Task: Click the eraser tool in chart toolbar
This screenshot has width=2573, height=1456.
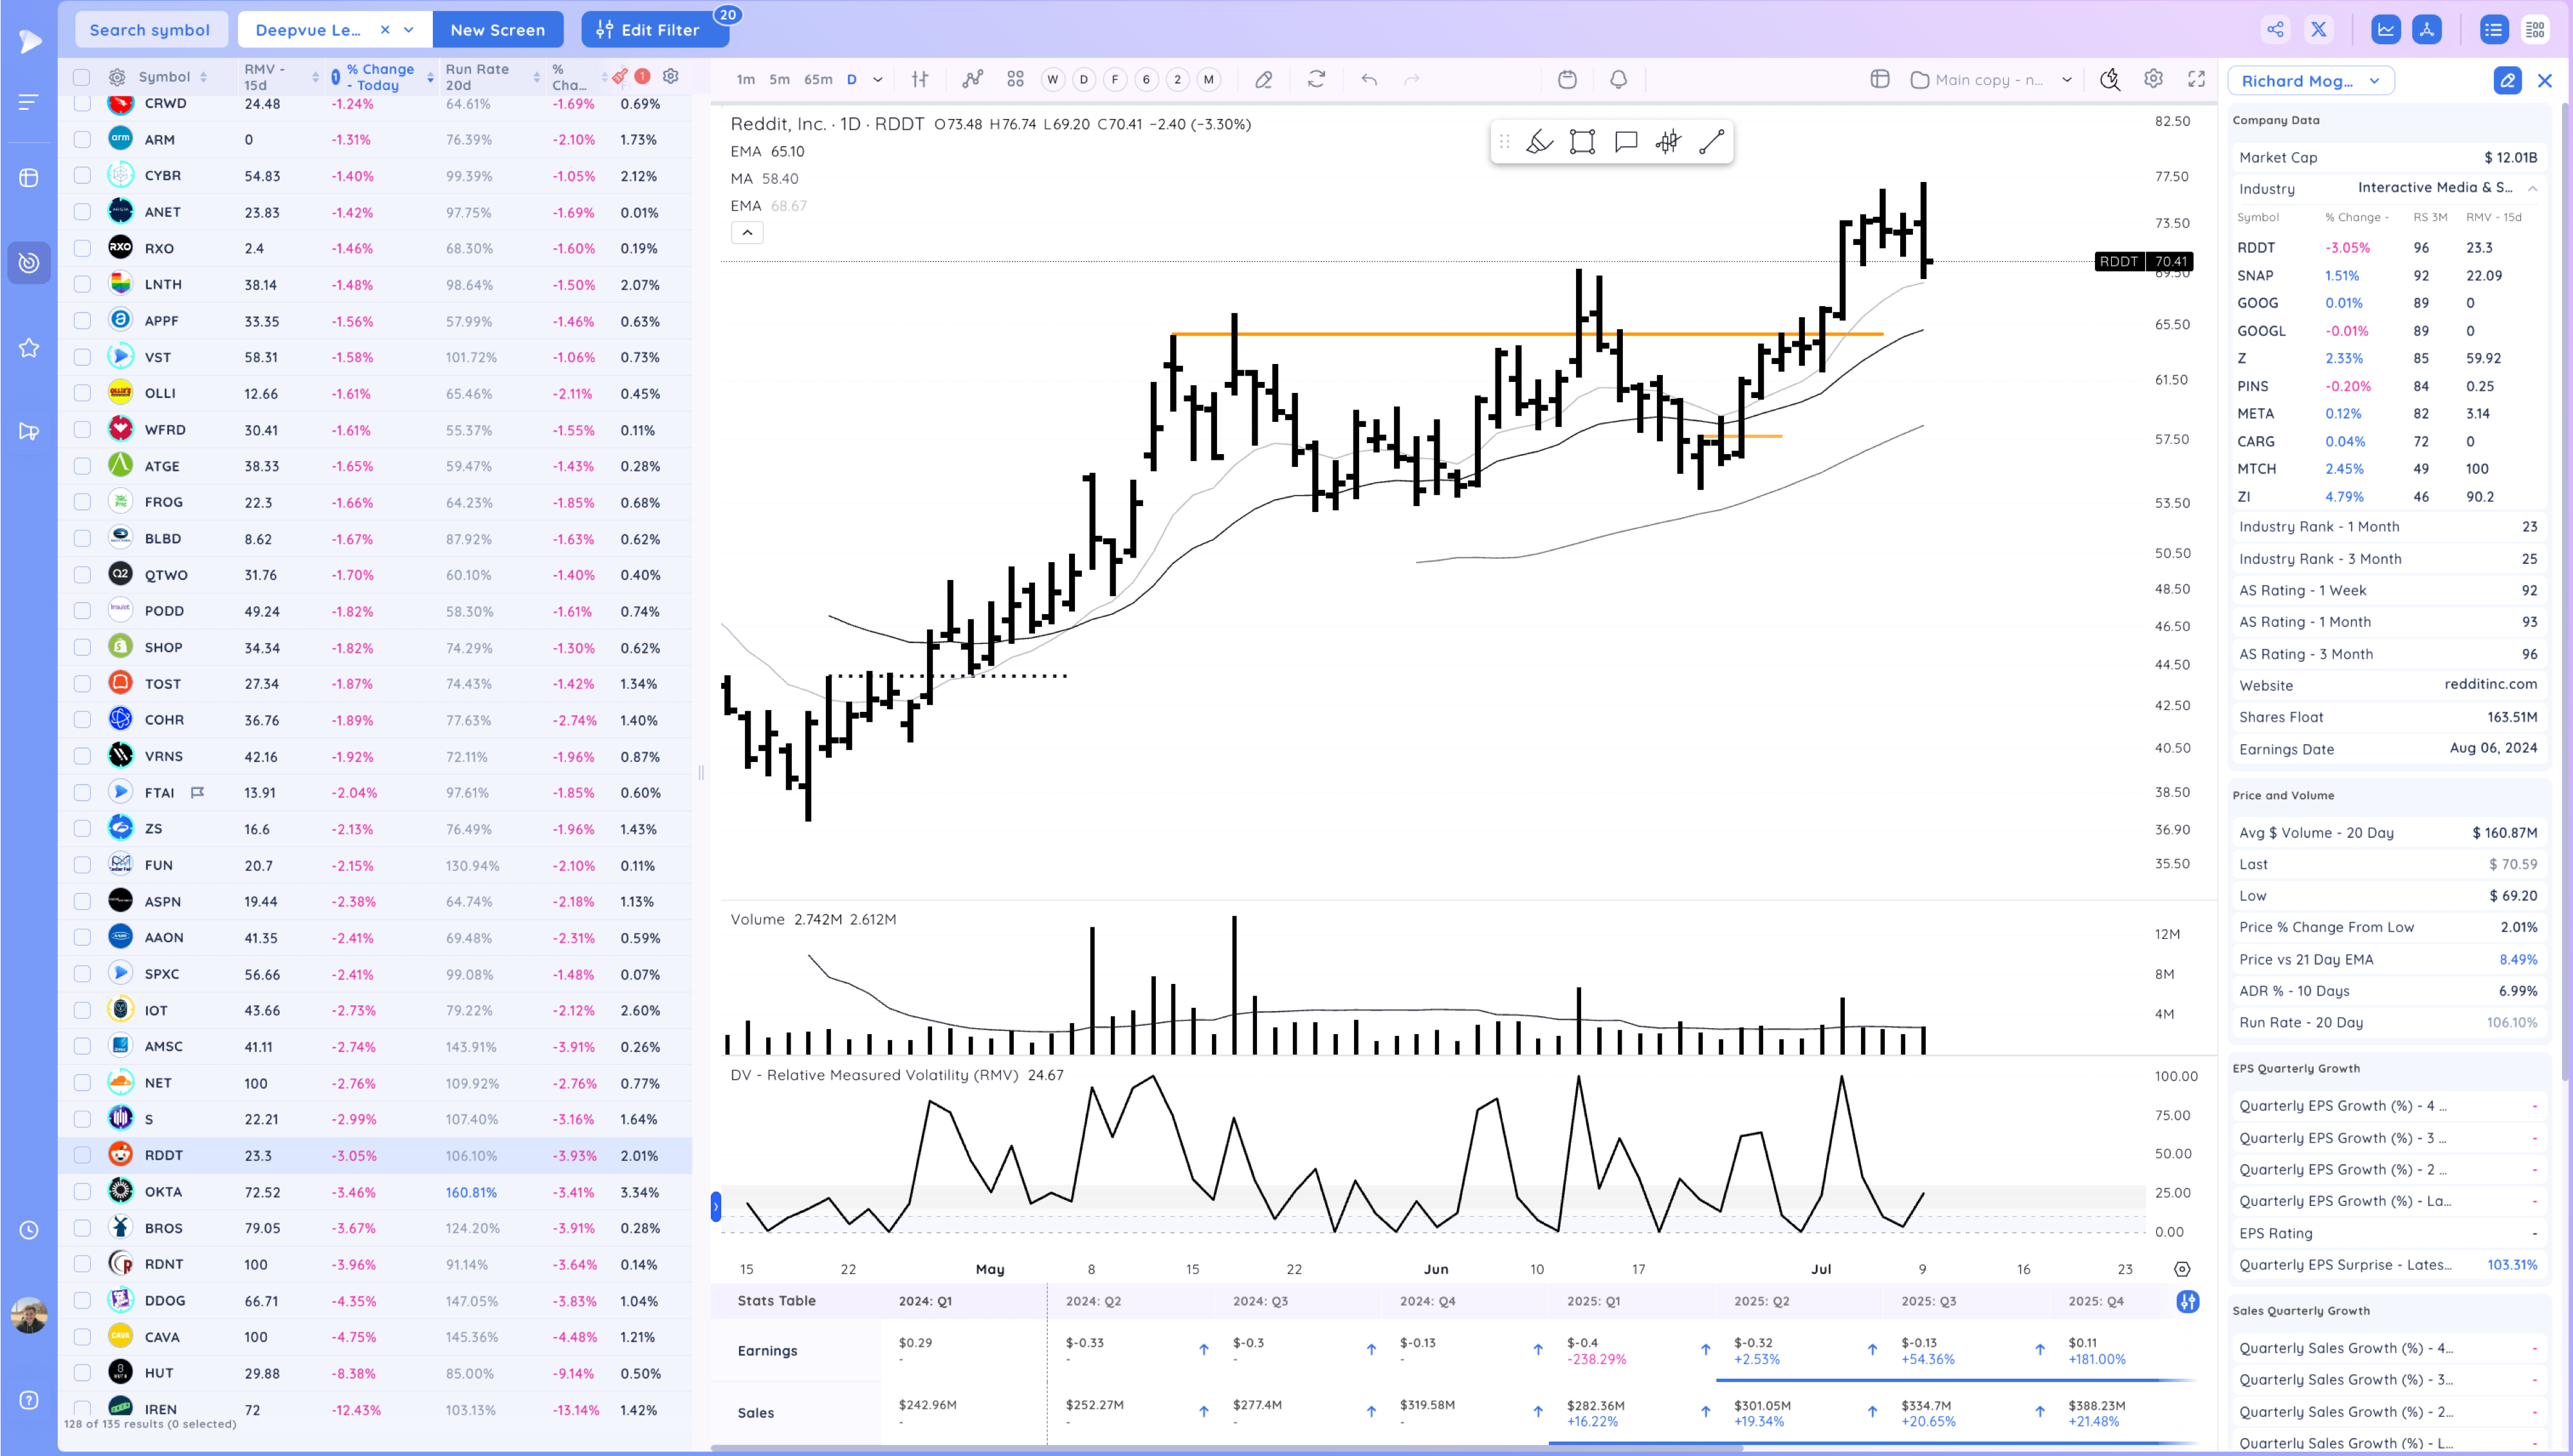Action: coord(1264,80)
